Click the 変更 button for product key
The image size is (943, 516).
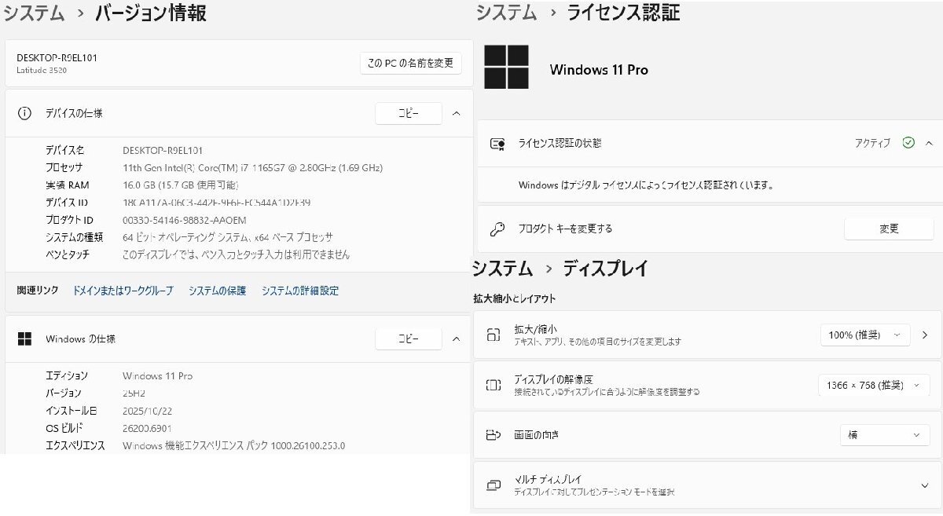(x=889, y=227)
